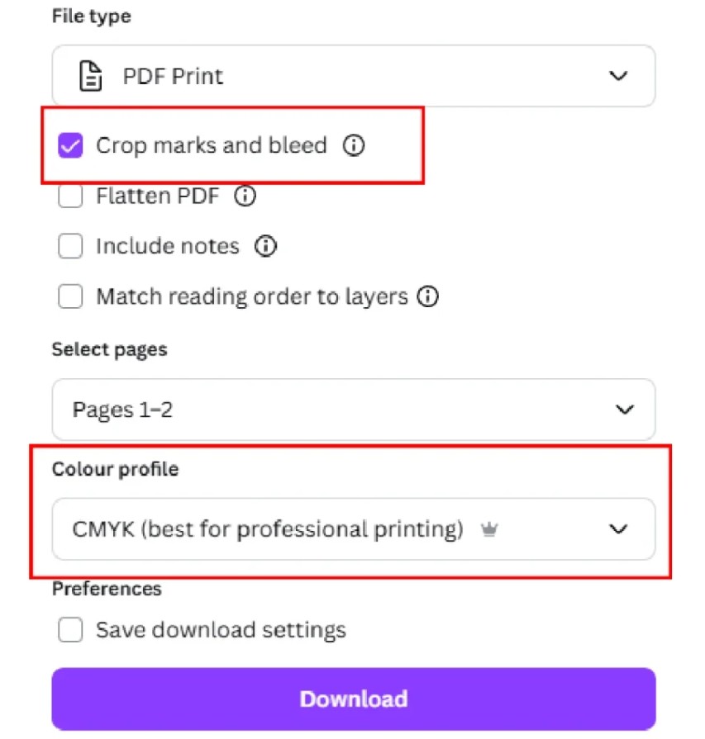Click the info icon next to Flatten PDF
The image size is (705, 739).
pyautogui.click(x=245, y=196)
